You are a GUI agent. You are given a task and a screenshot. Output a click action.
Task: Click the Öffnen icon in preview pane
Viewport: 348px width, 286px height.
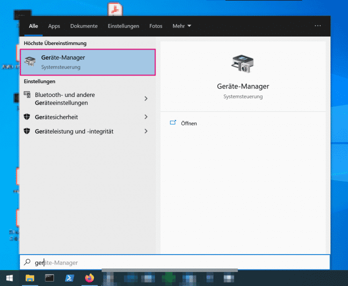173,123
